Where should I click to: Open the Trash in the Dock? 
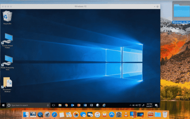coord(165,115)
